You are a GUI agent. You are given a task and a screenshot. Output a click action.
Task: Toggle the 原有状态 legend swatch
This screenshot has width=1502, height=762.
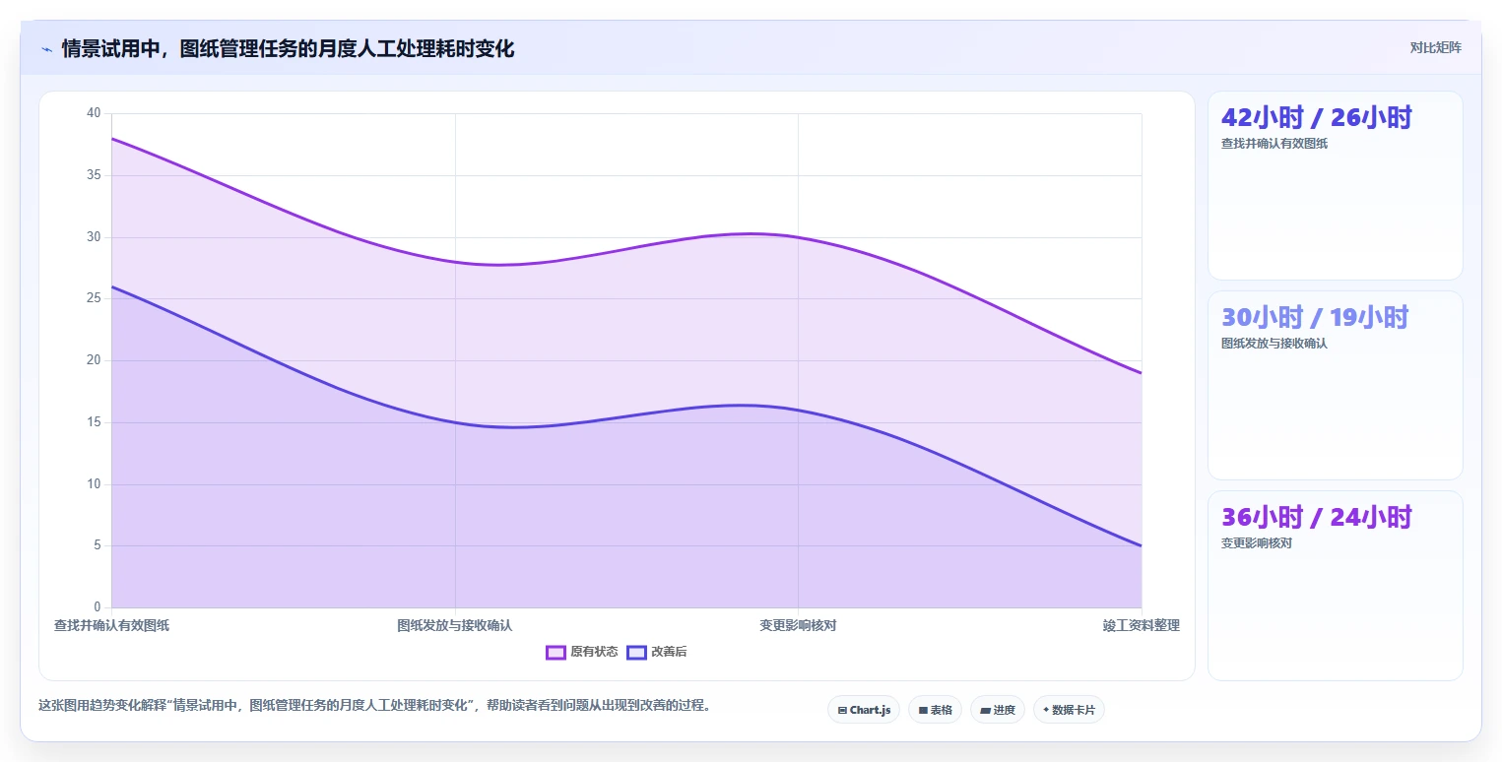click(555, 652)
